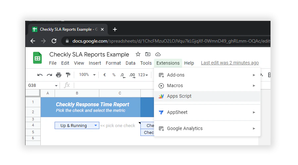Click the redo toolbar icon
Image resolution: width=298 pixels, height=165 pixels.
tap(49, 75)
